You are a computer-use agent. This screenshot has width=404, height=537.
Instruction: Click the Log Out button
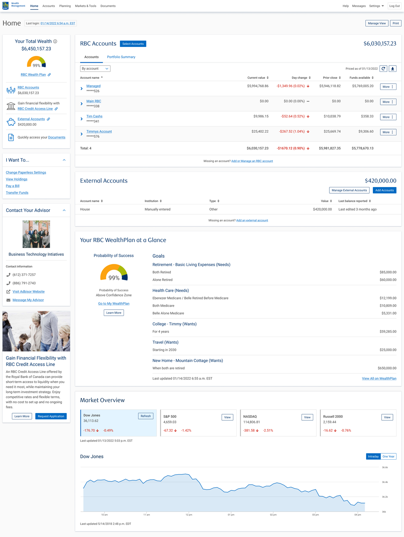pyautogui.click(x=395, y=6)
